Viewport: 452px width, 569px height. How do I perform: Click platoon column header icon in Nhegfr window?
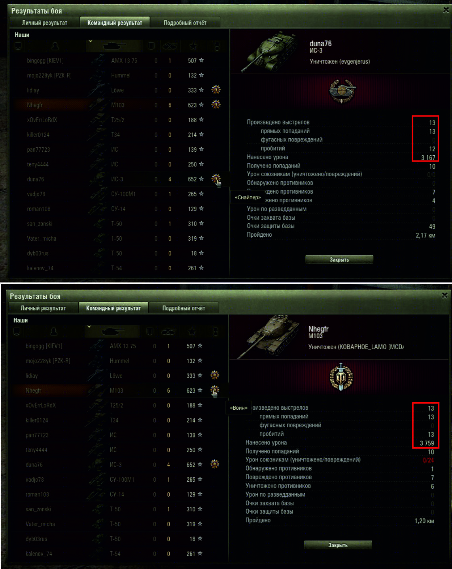tap(16, 332)
